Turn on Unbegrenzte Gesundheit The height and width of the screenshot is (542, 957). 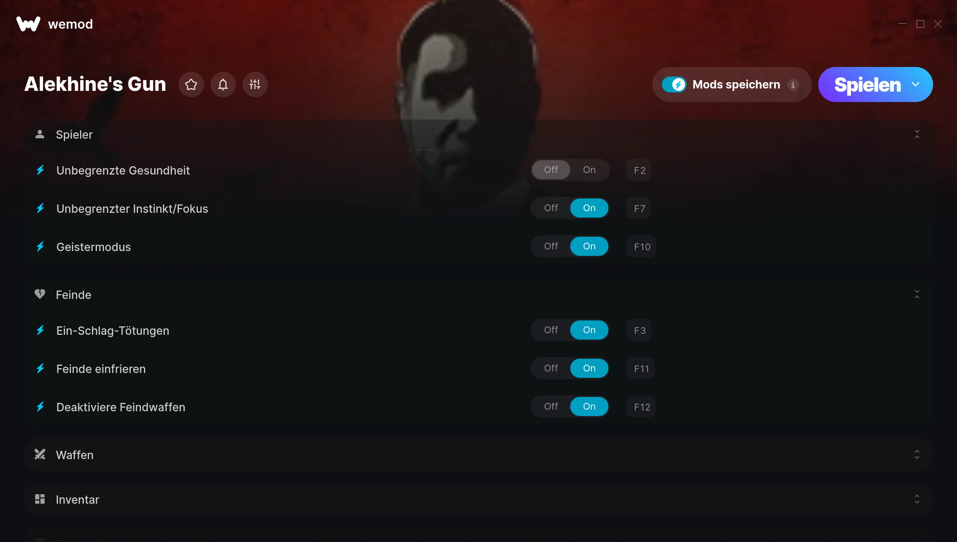click(589, 170)
